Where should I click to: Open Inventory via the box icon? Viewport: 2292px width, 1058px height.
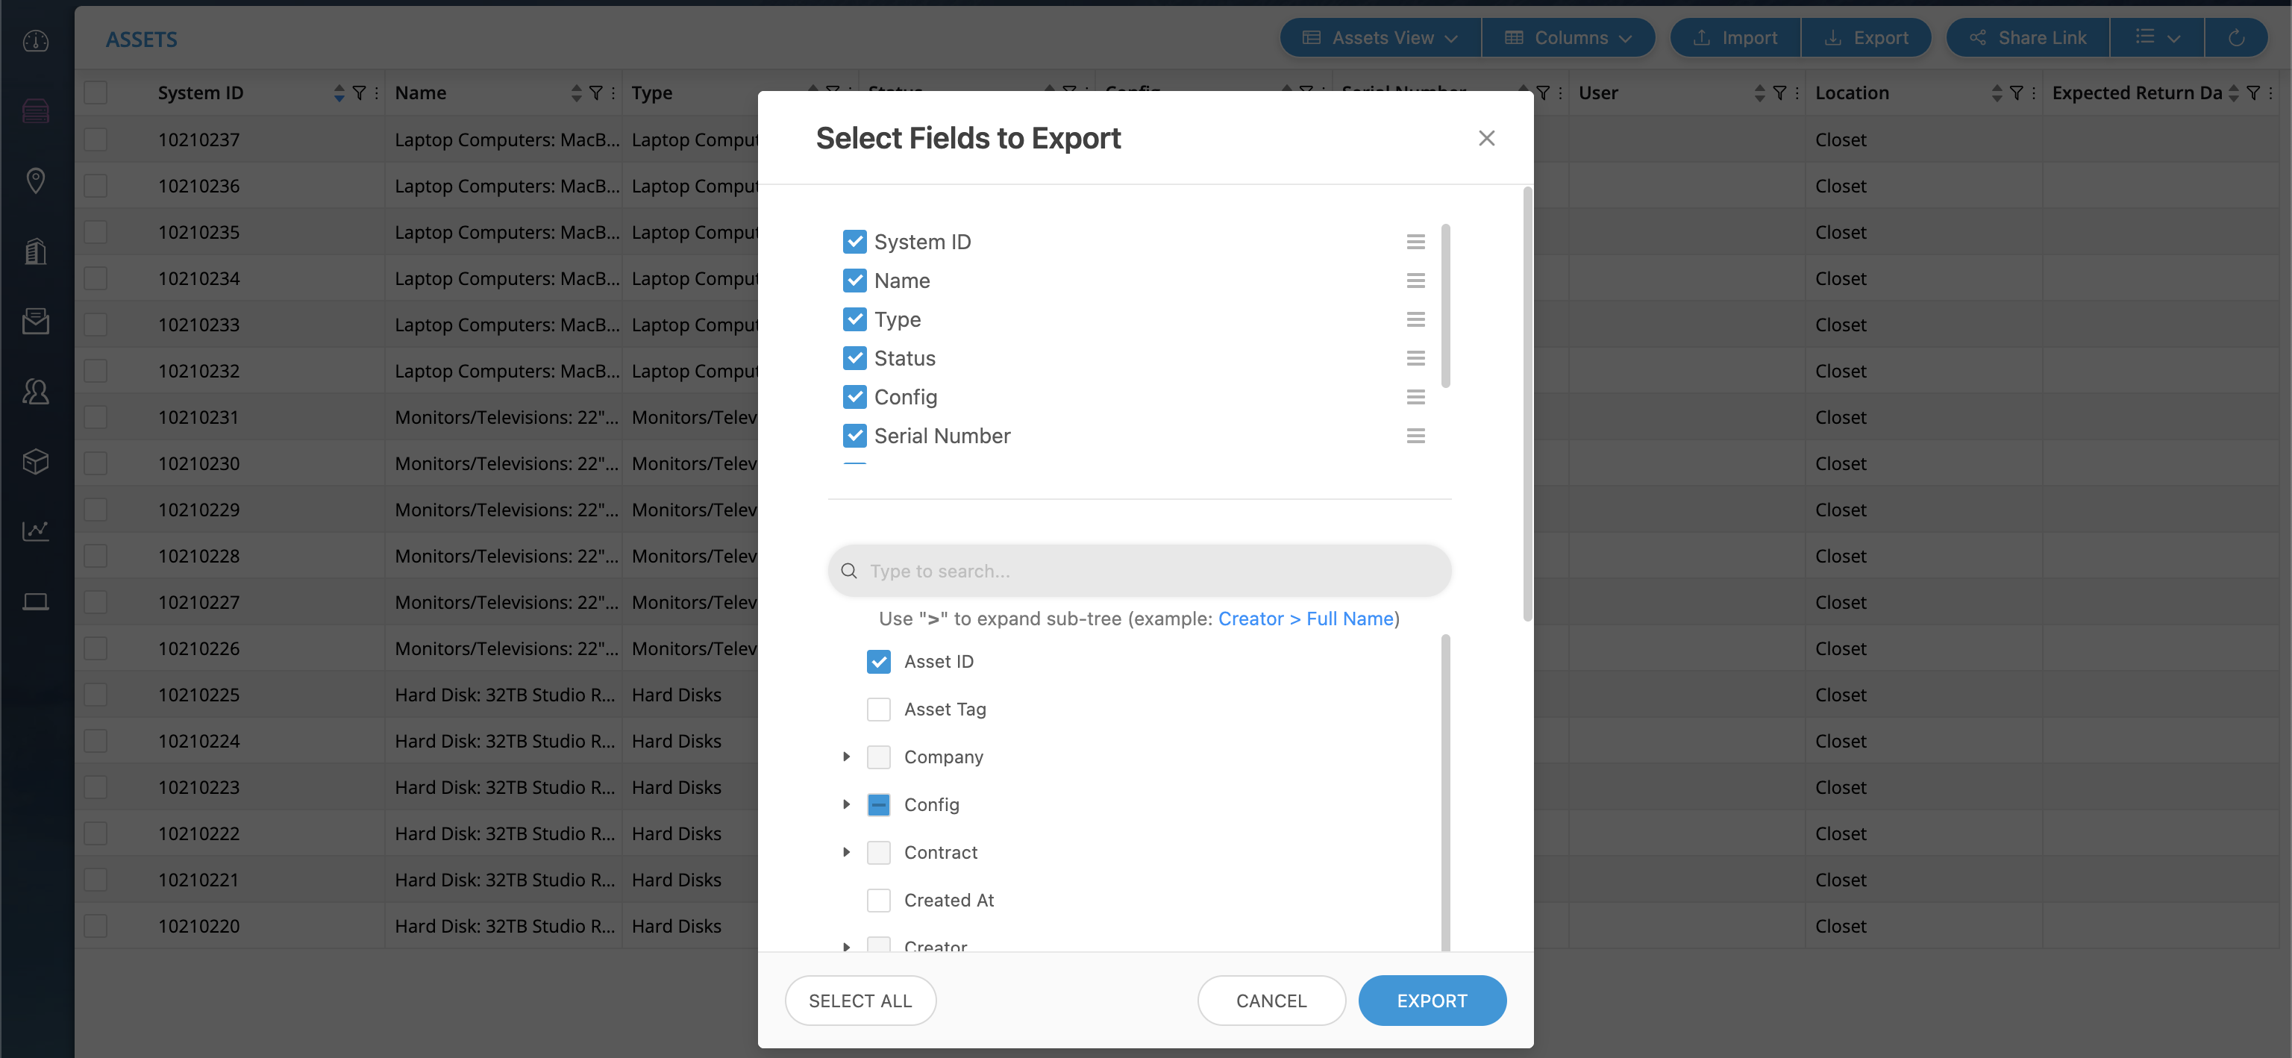pyautogui.click(x=36, y=461)
